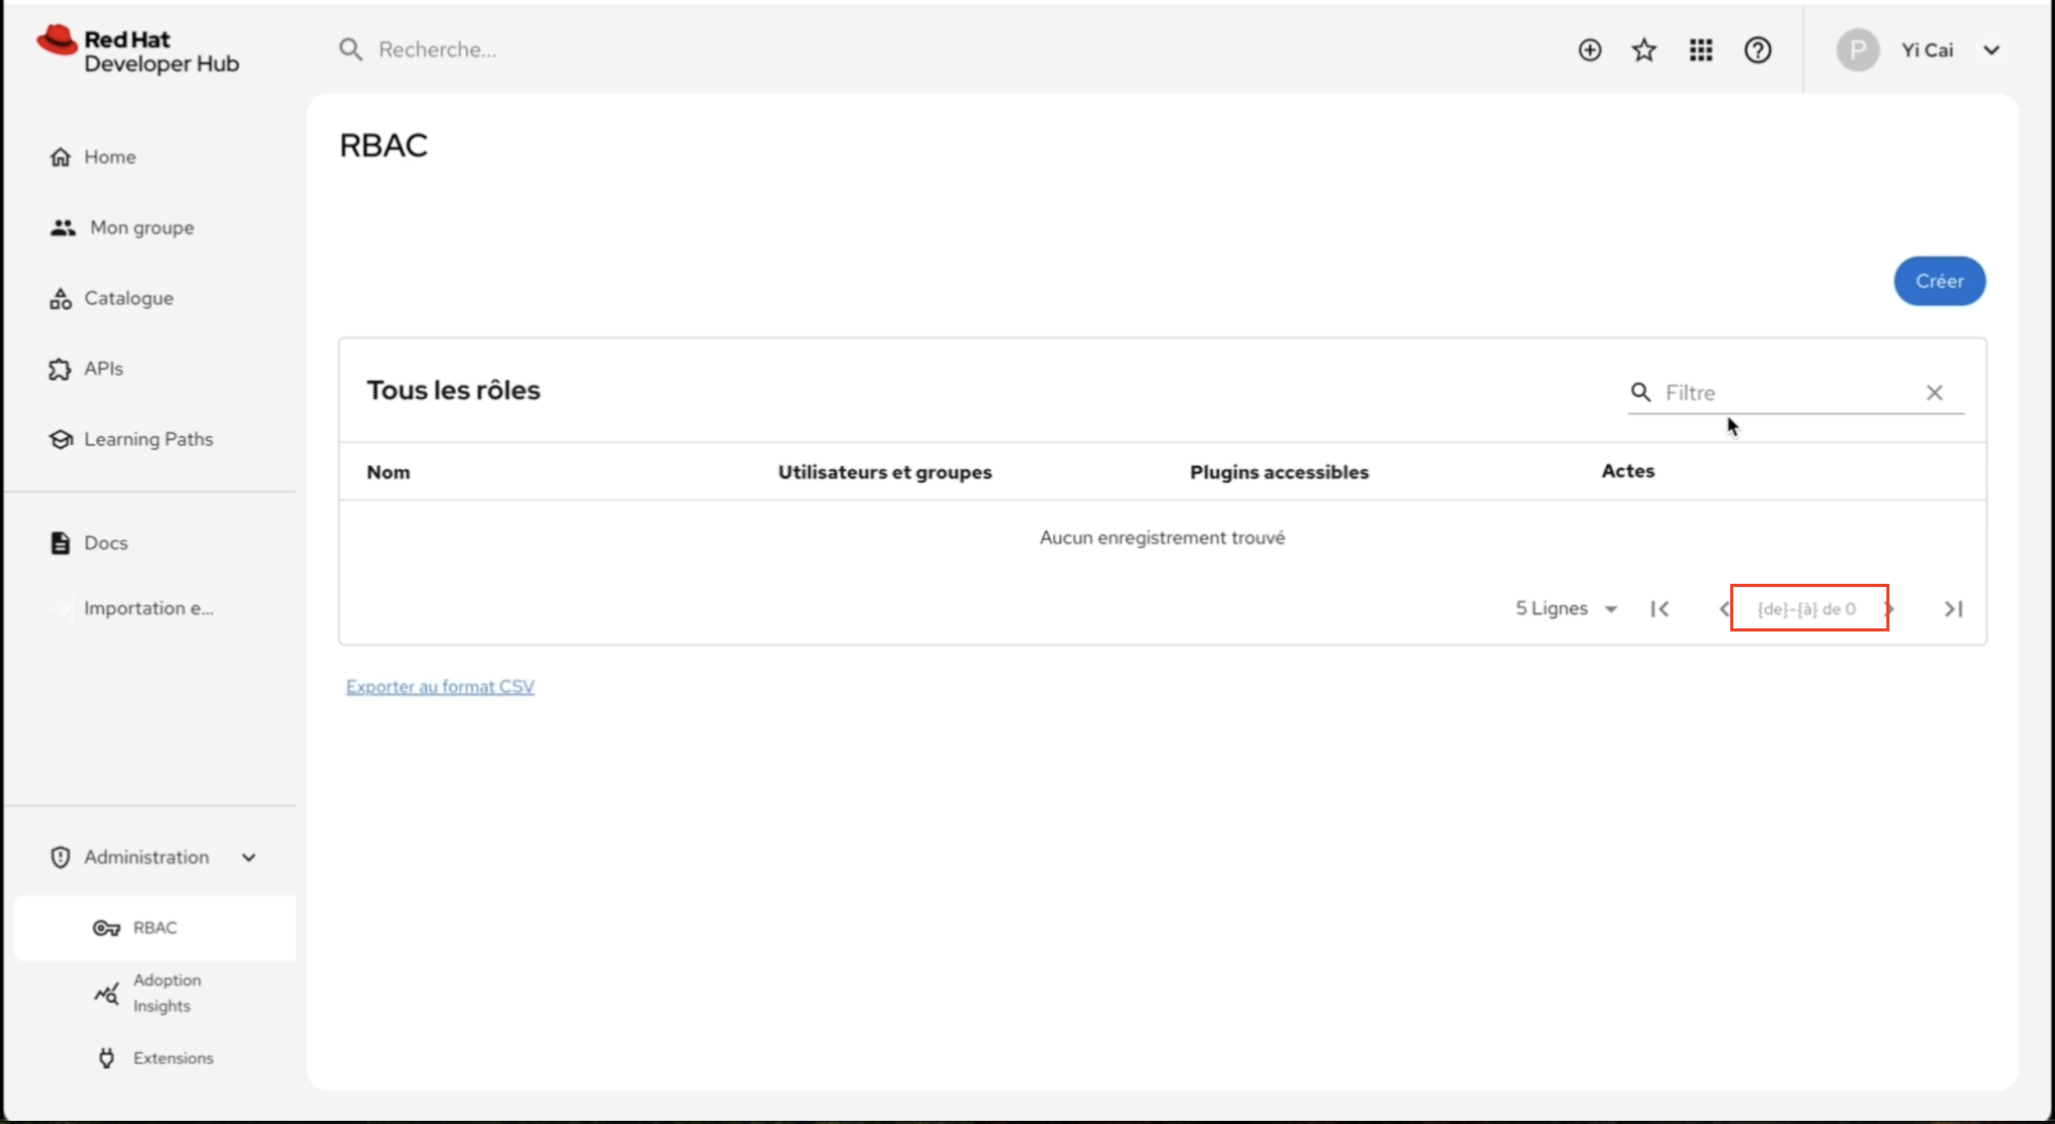
Task: Open the application launcher grid icon
Action: (x=1700, y=50)
